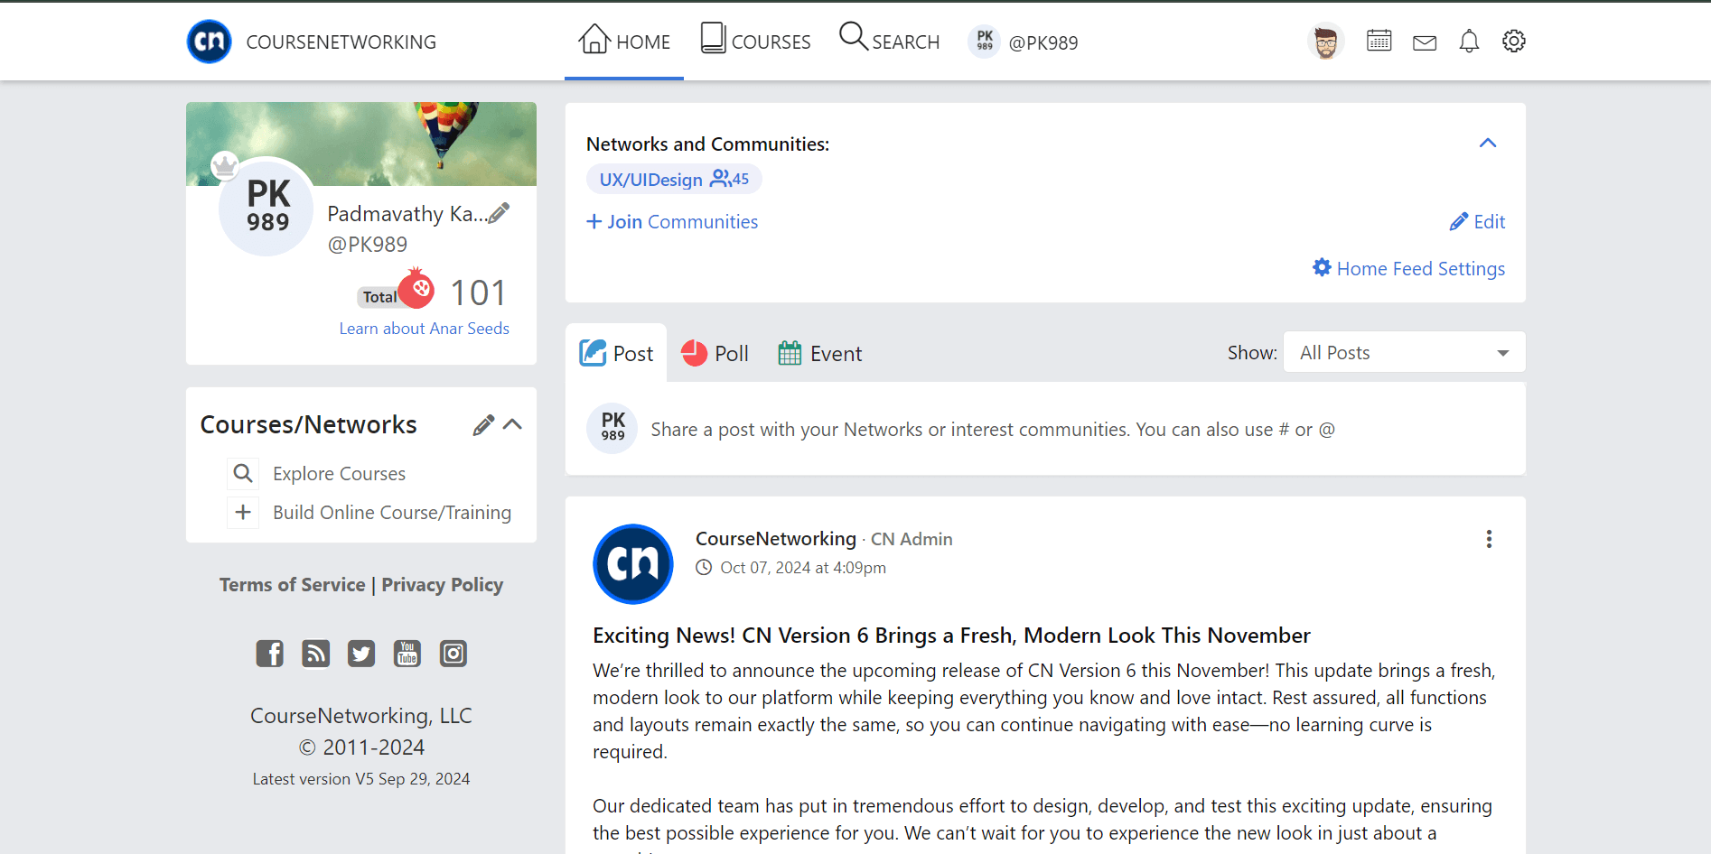Edit profile name with pencil icon

point(499,213)
